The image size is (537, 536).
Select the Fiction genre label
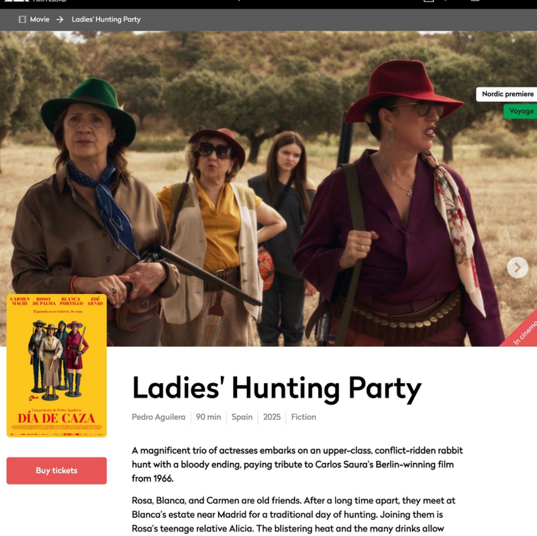coord(303,417)
